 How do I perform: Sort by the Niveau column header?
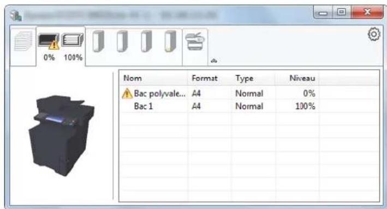point(302,78)
